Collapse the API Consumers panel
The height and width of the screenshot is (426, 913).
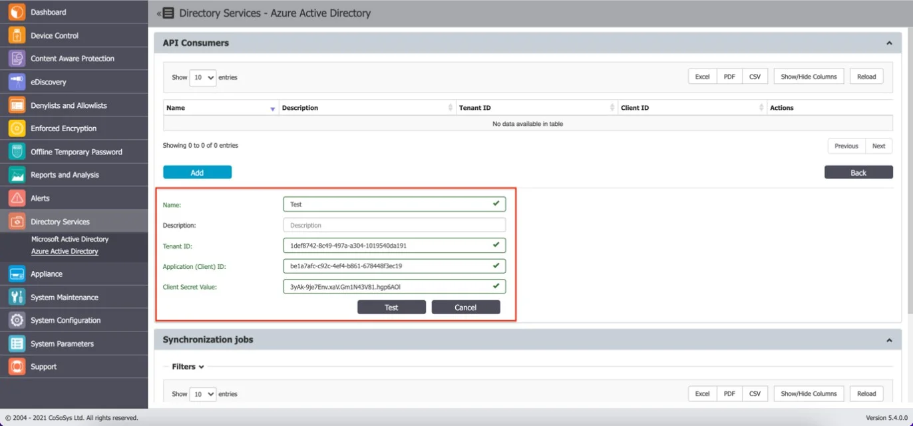889,43
